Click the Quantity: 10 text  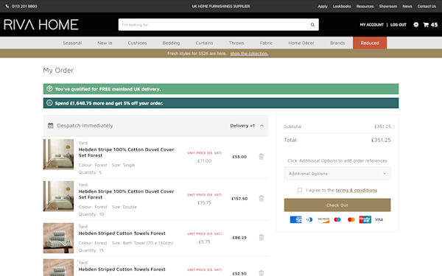click(91, 214)
